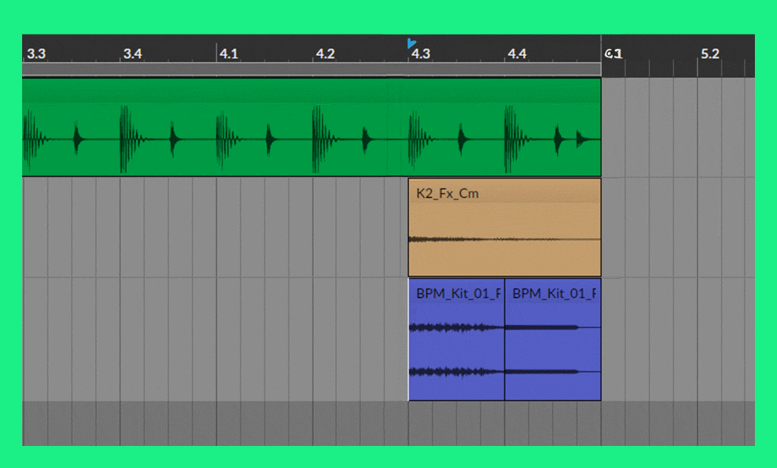Click the 4.2 marker in the timeline ruler
Viewport: 777px width, 468px height.
click(x=325, y=54)
